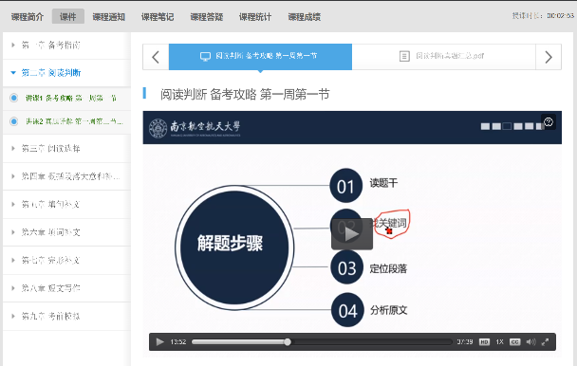Click the help icon on video corner
This screenshot has height=366, width=577.
[549, 121]
